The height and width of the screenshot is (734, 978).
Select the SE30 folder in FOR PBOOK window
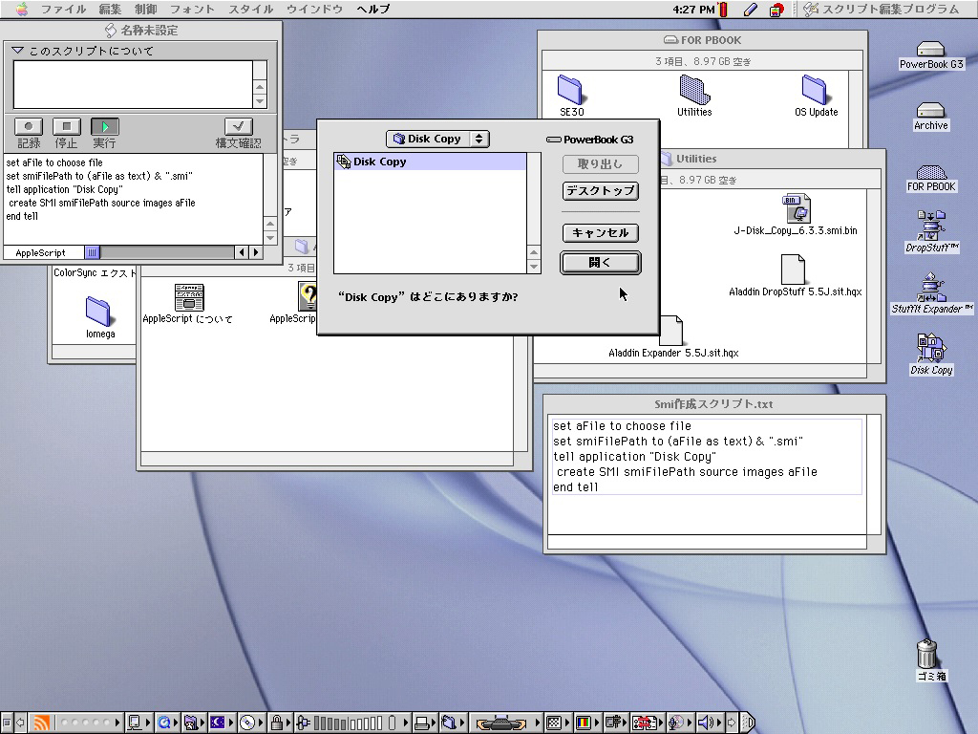click(570, 91)
